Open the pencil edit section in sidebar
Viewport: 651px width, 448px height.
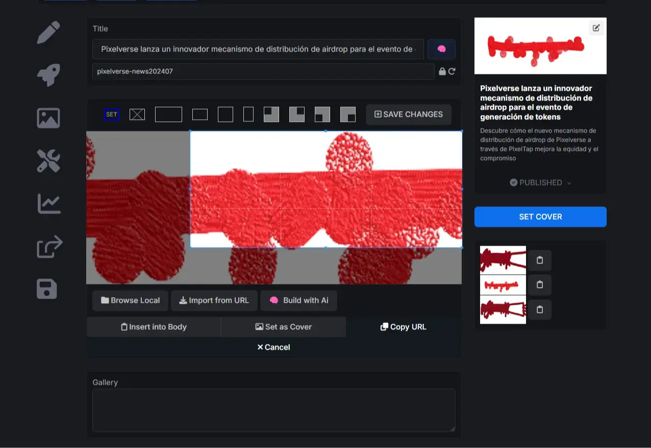click(48, 32)
